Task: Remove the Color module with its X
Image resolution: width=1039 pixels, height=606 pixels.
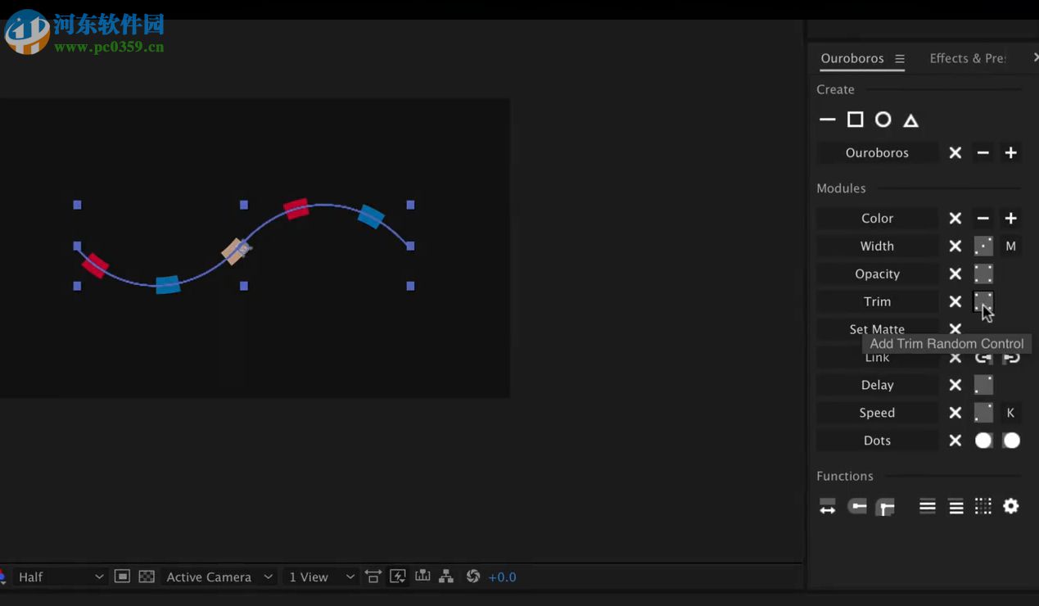Action: [x=955, y=218]
